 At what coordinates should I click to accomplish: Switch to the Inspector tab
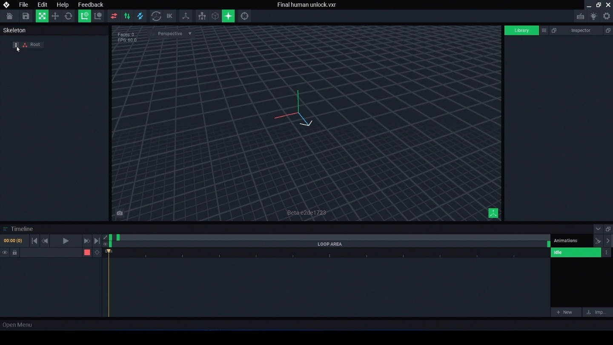[580, 30]
